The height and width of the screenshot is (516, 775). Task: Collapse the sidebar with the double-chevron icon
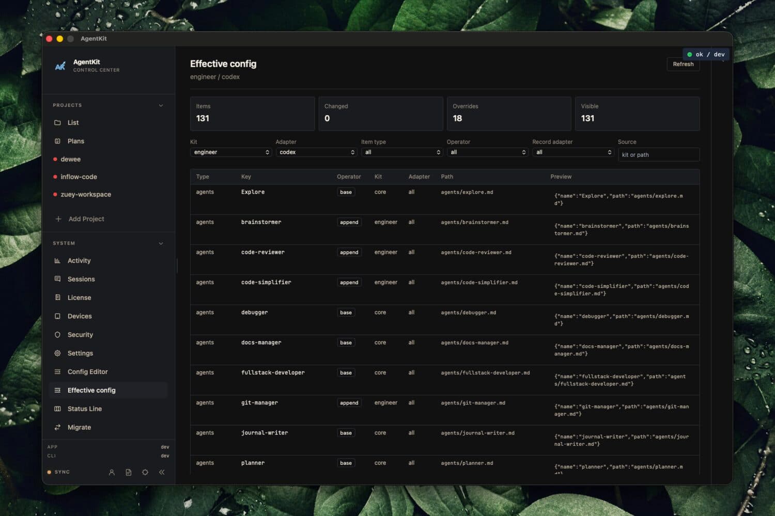pyautogui.click(x=162, y=472)
